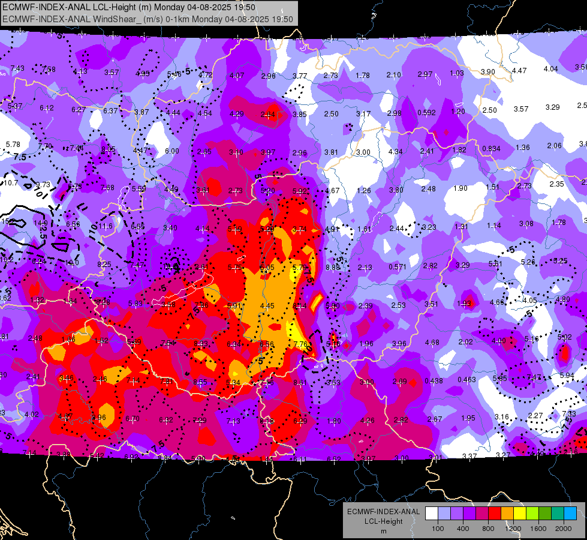
Task: Click the wind shear value 3.46
Action: (x=67, y=378)
